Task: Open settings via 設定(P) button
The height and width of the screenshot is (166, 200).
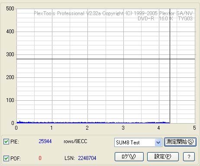Action: coord(163,156)
